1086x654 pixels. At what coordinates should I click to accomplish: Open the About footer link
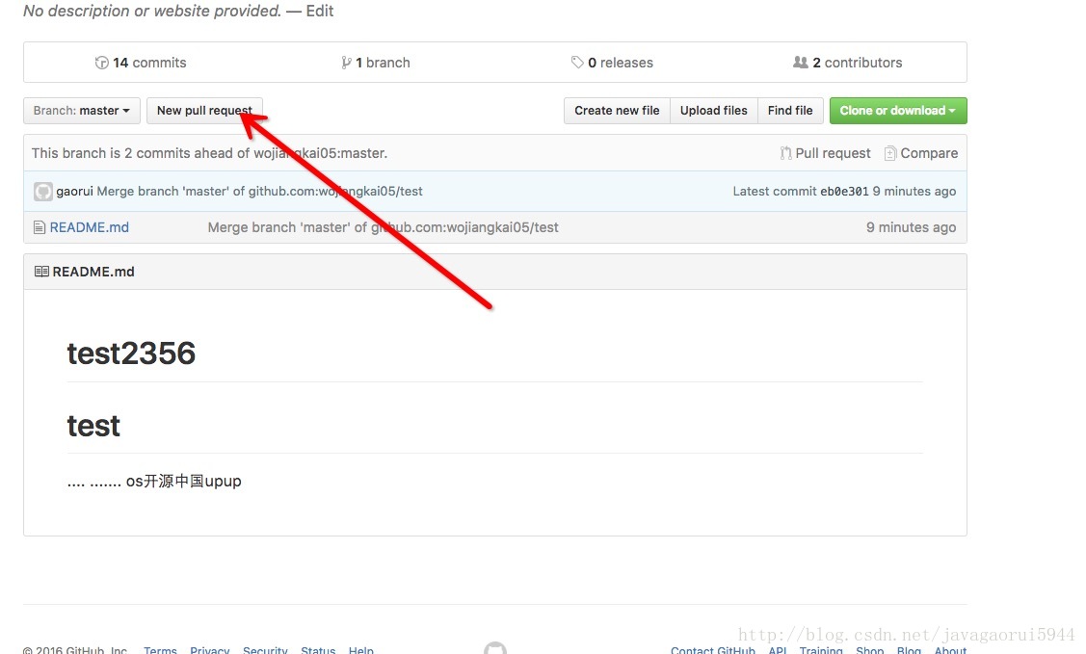click(950, 649)
